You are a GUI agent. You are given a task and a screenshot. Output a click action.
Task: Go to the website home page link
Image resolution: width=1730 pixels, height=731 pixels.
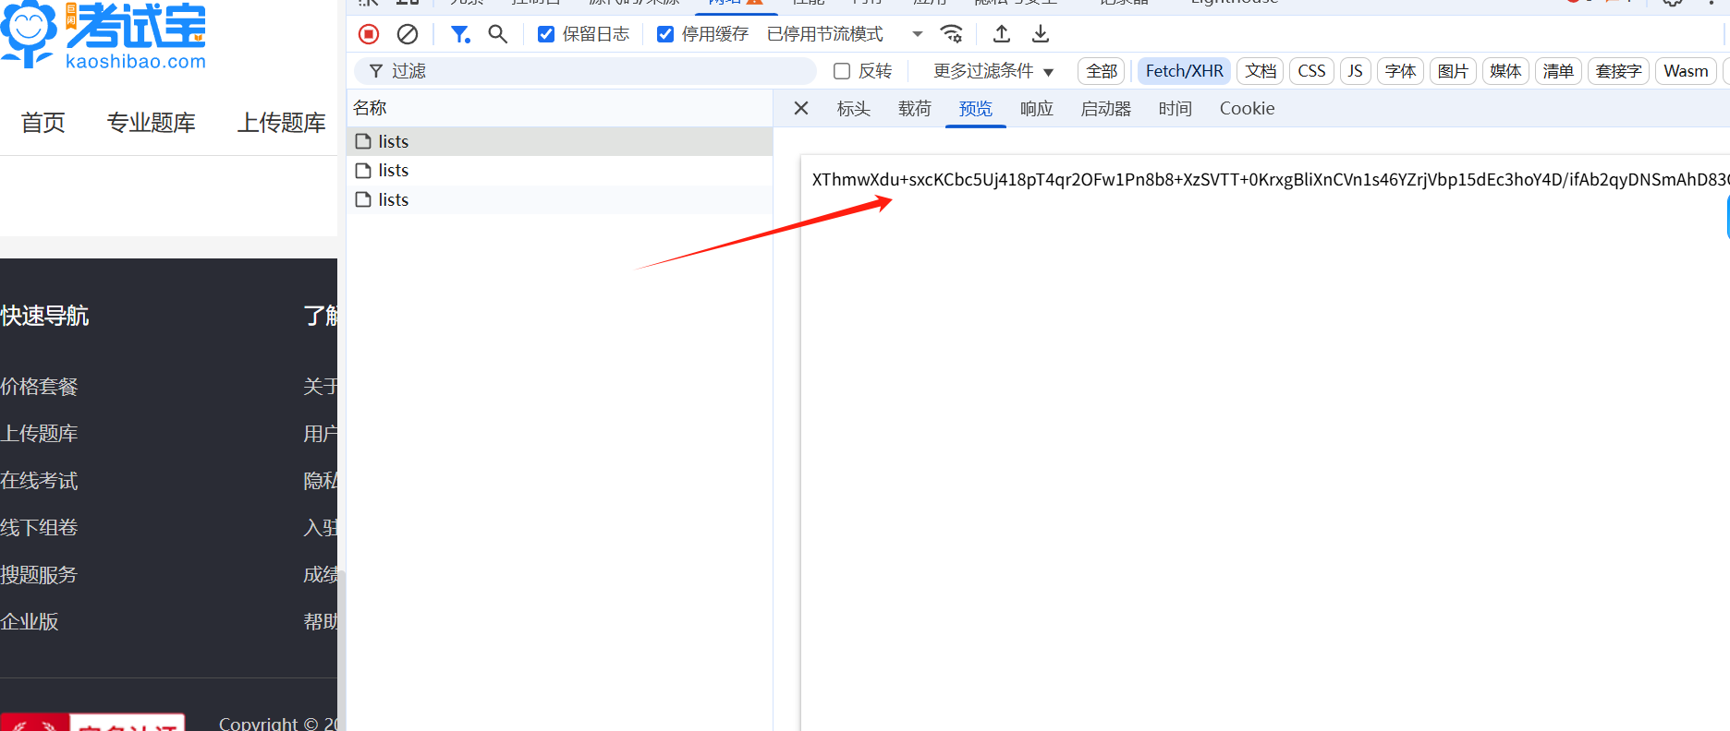tap(43, 123)
